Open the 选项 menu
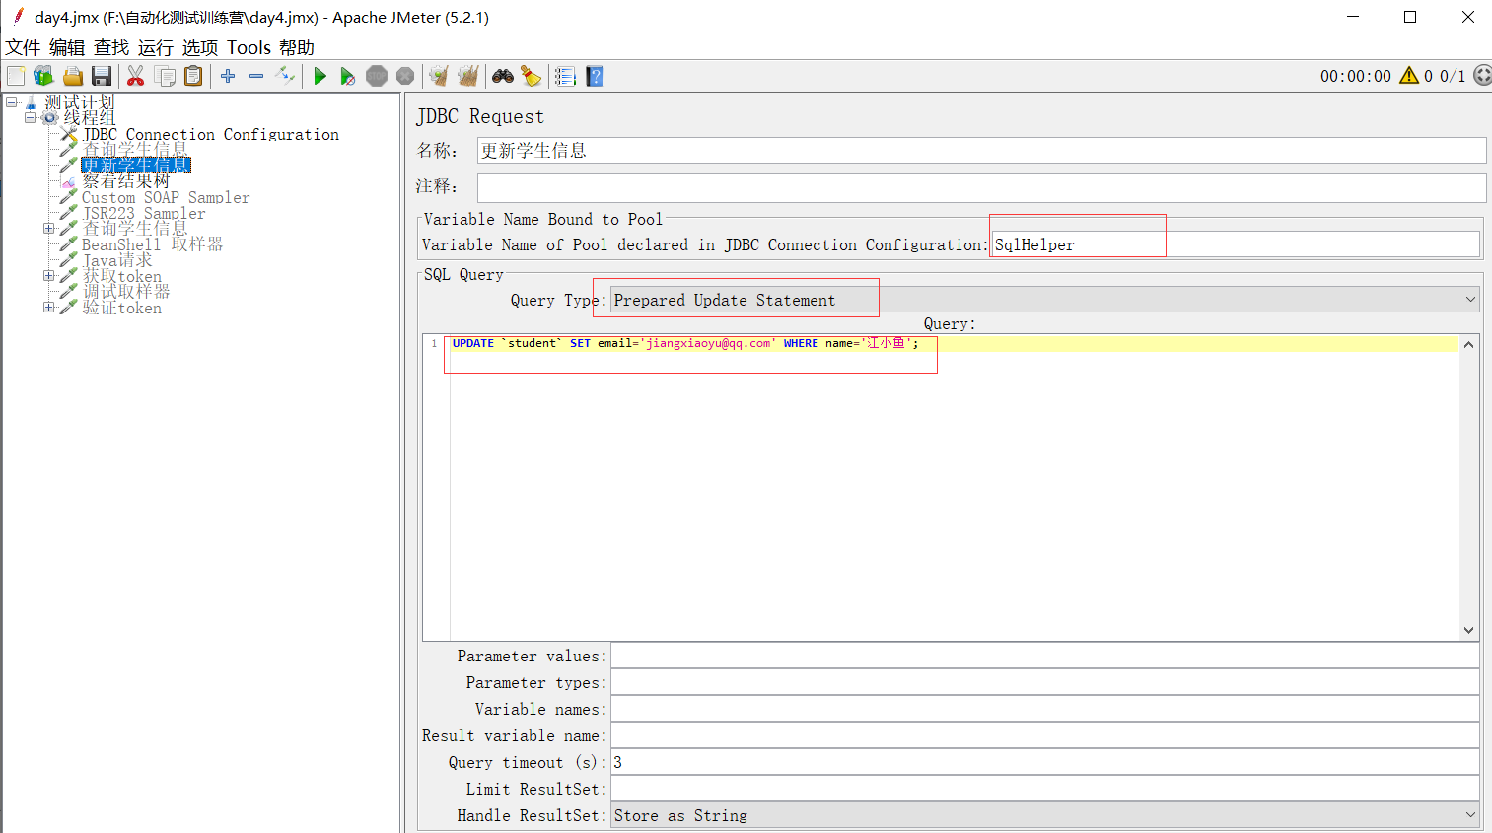Screen dimensions: 1492x833 200,47
